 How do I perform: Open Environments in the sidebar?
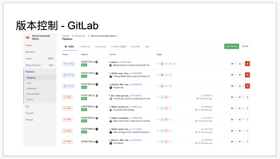[x=33, y=94]
